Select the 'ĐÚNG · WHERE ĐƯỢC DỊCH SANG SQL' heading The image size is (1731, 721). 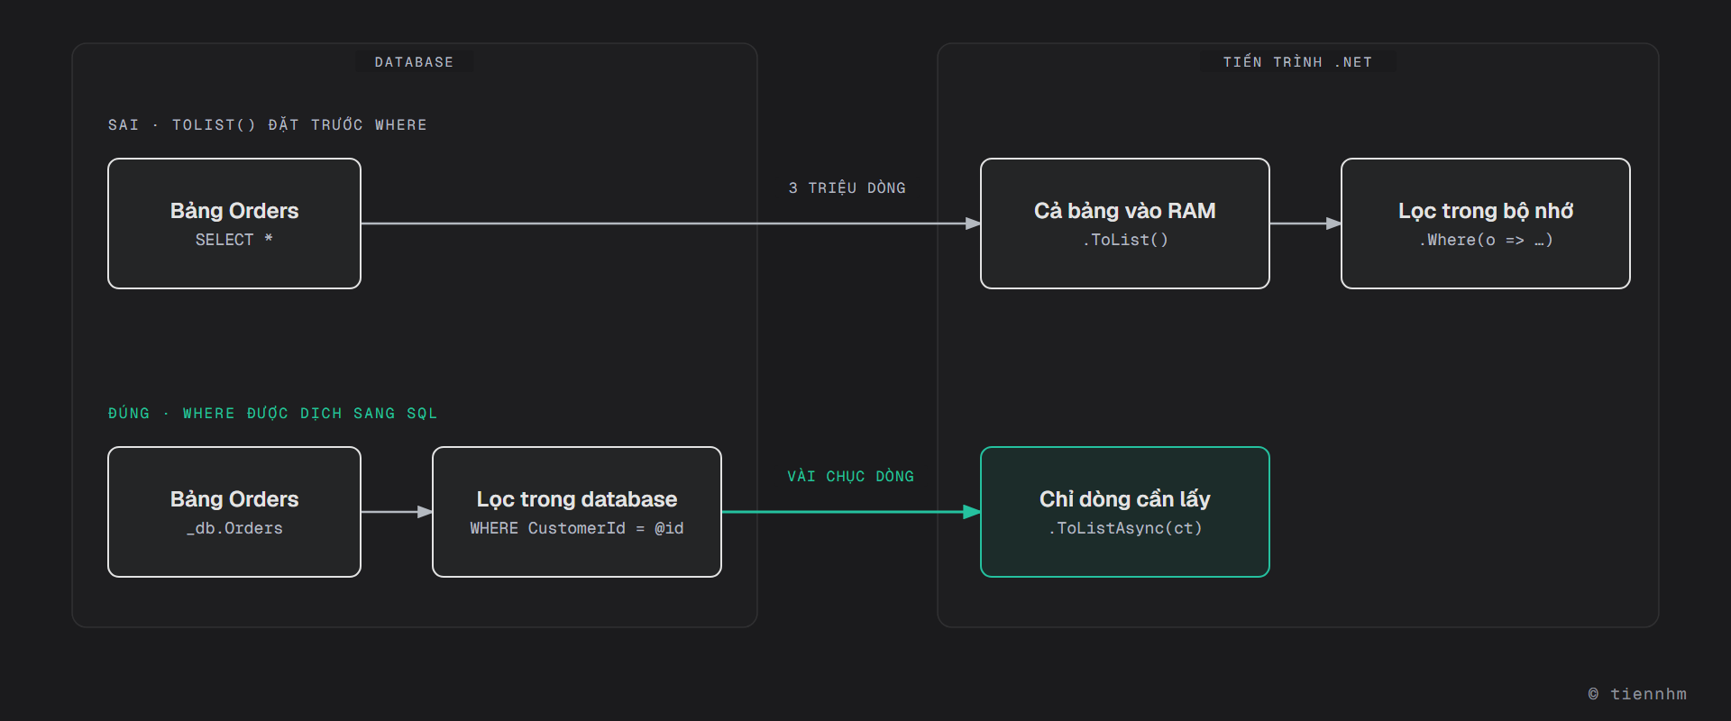click(x=272, y=413)
